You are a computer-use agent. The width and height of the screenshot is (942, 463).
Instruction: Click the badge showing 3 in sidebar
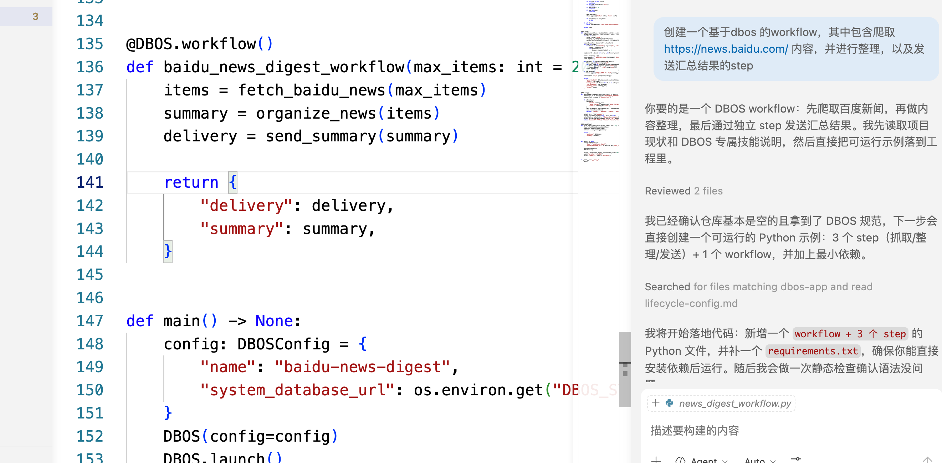tap(35, 16)
